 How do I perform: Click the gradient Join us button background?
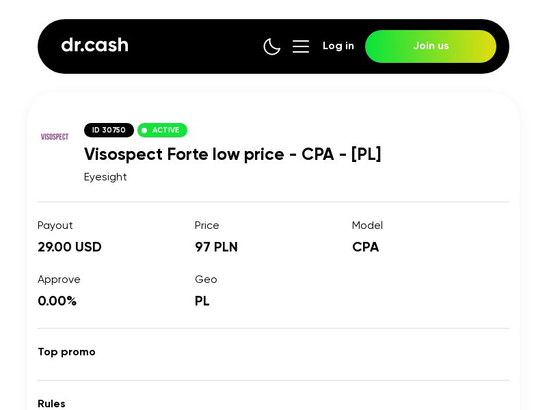pyautogui.click(x=431, y=46)
